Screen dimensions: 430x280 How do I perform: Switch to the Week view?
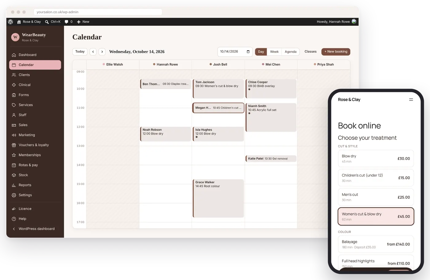point(274,52)
